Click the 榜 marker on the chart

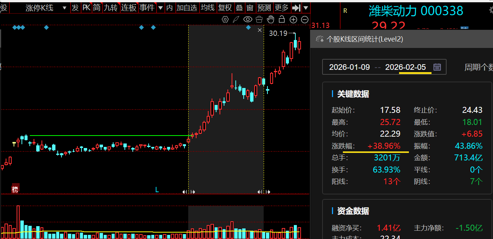15,189
